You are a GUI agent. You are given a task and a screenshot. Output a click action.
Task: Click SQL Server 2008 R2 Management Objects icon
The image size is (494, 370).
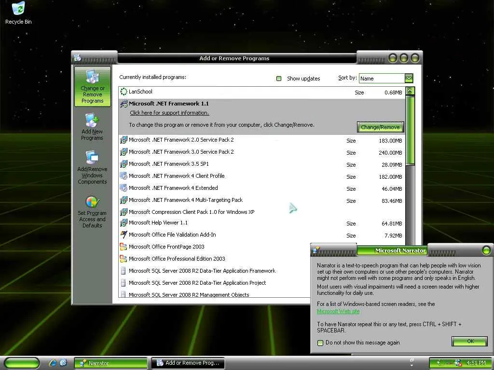click(x=123, y=294)
